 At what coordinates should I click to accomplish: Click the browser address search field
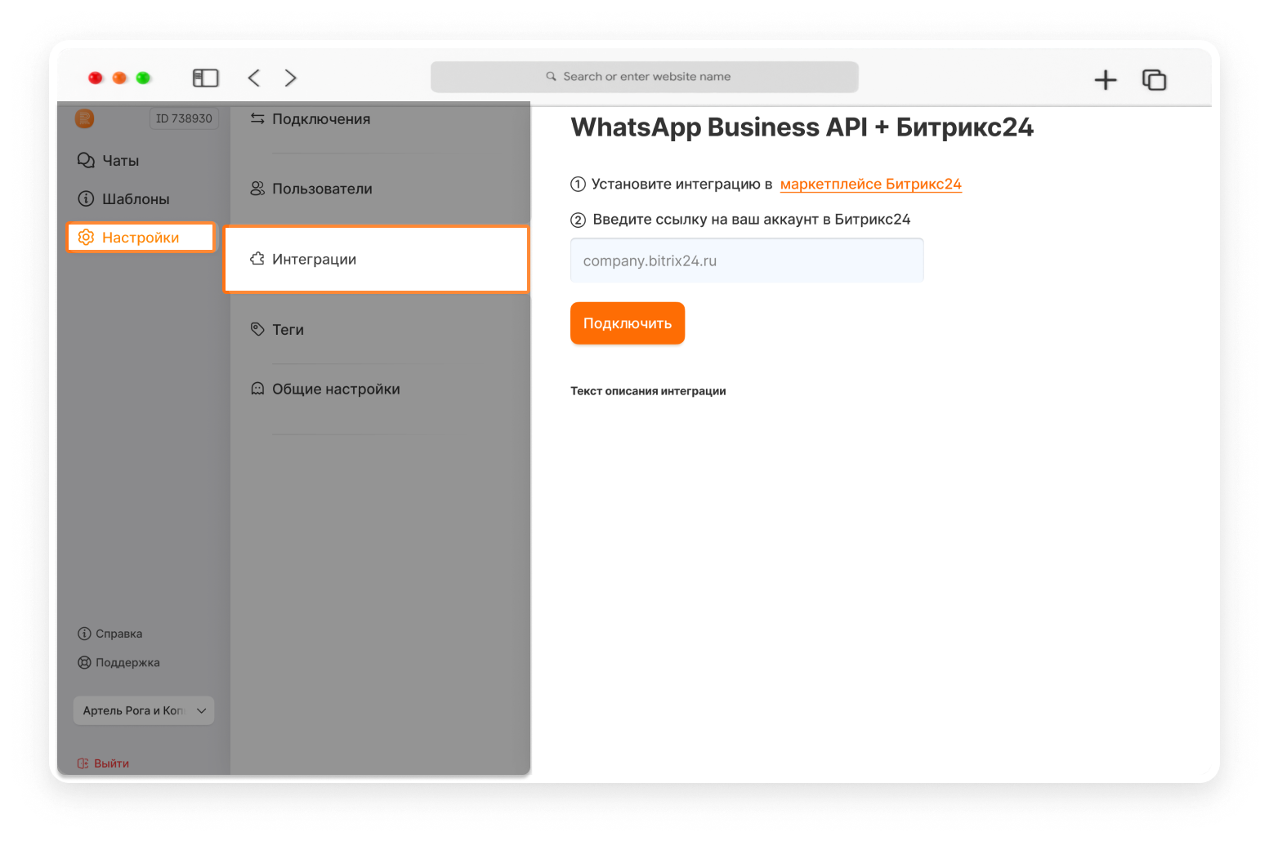click(645, 77)
